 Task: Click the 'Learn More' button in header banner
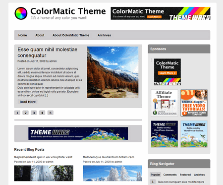(154, 17)
